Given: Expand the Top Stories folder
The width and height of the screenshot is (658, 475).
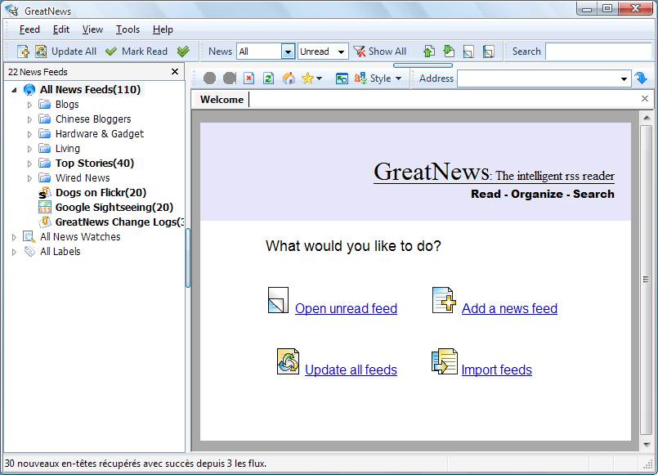Looking at the screenshot, I should click(x=29, y=164).
